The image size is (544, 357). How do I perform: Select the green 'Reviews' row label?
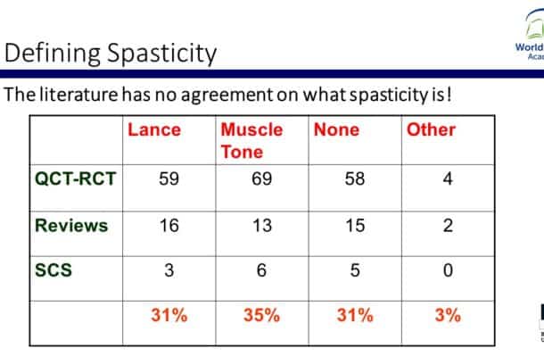click(70, 226)
